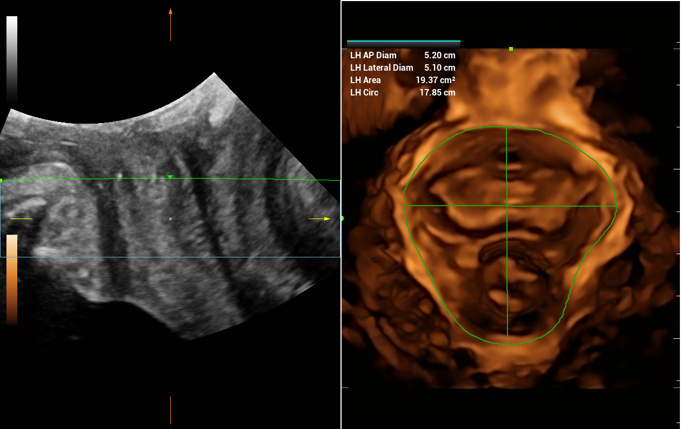Viewport: 681px width, 429px height.
Task: Click the green square at render line's left end
Action: tap(2, 180)
